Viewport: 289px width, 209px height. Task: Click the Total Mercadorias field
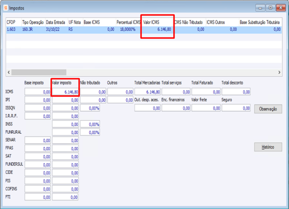point(148,92)
